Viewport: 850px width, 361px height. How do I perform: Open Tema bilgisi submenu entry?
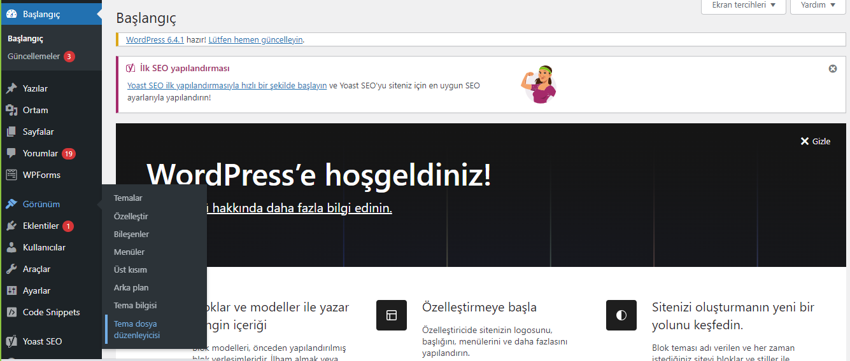(x=135, y=305)
